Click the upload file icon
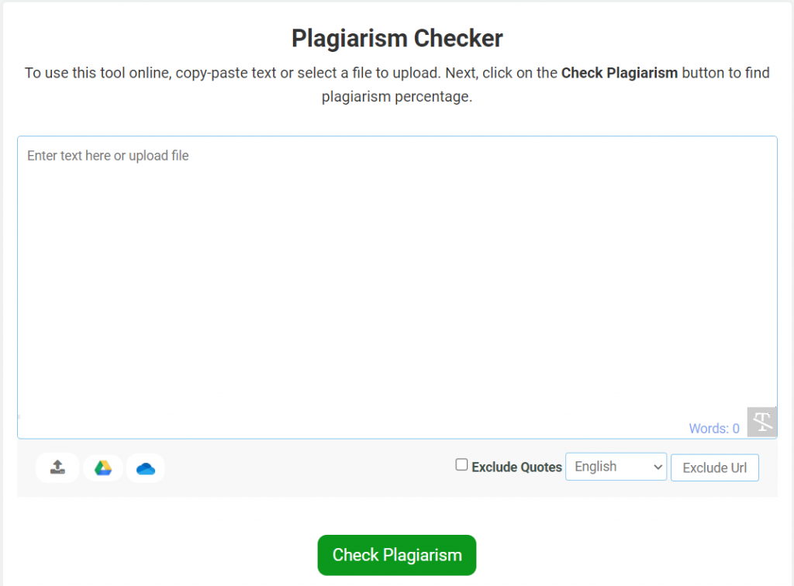The height and width of the screenshot is (586, 794). click(57, 467)
